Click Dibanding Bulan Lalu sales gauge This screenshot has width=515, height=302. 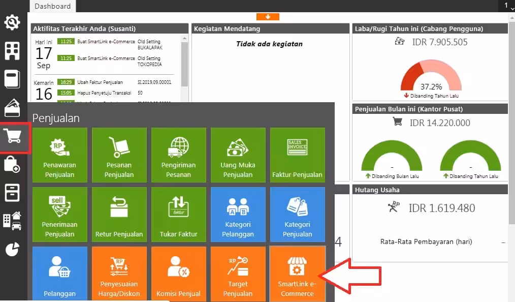pyautogui.click(x=392, y=156)
